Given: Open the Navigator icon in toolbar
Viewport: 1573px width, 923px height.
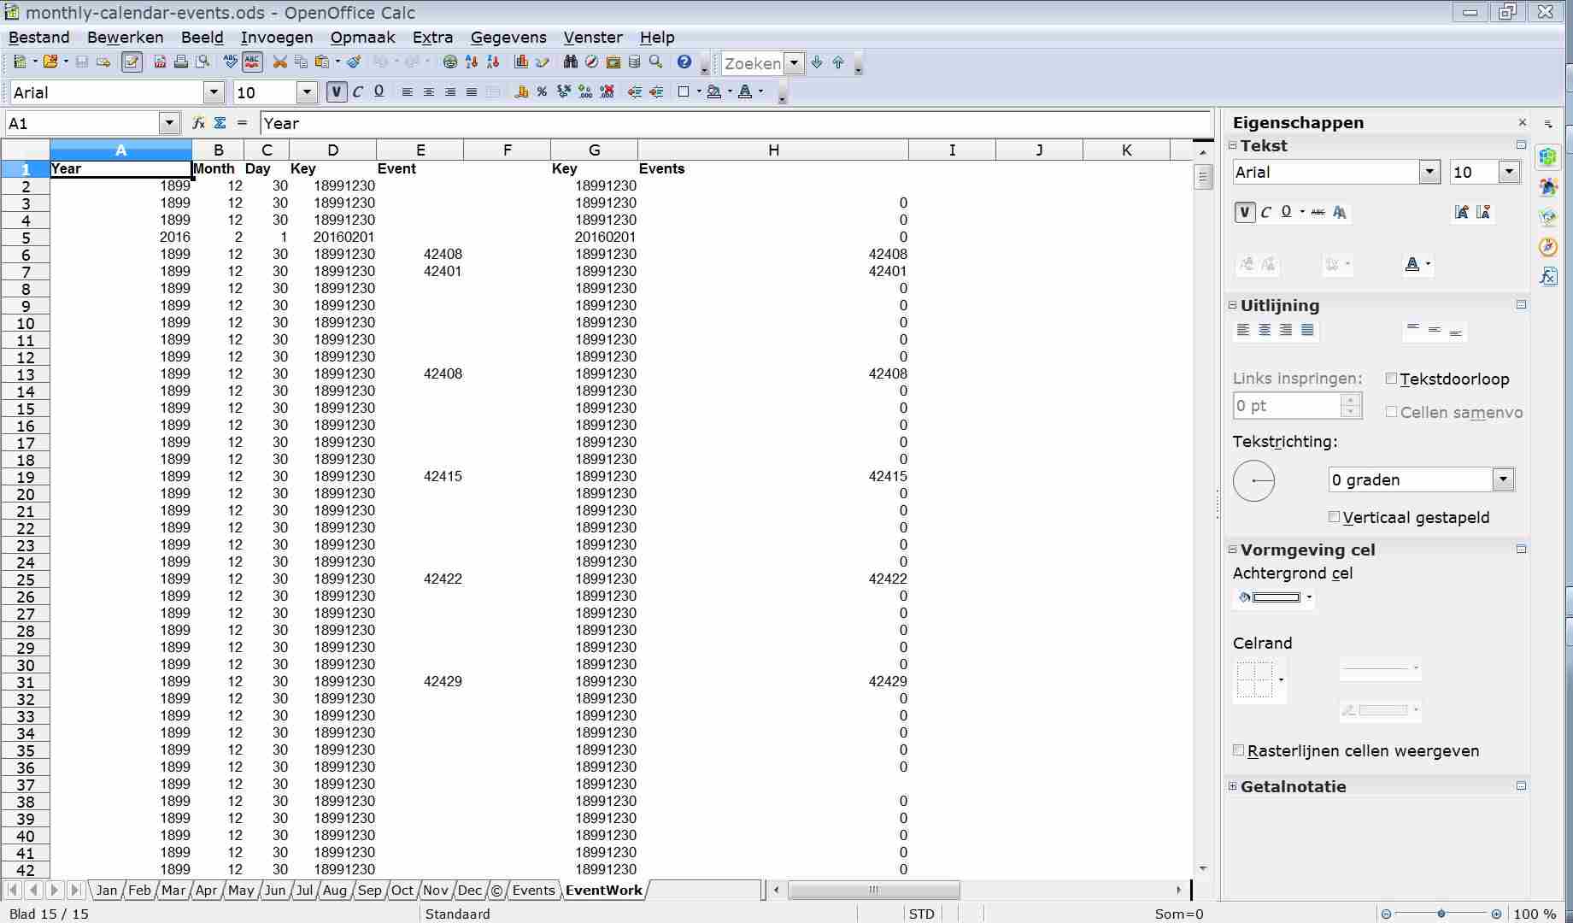Looking at the screenshot, I should tap(592, 62).
